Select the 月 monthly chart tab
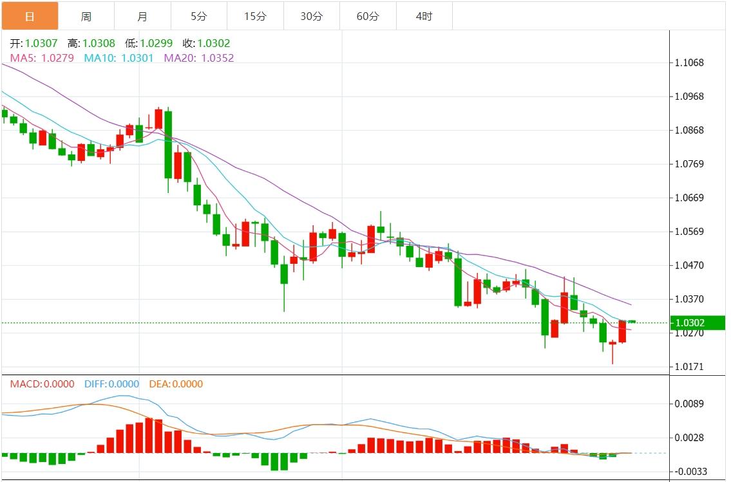The width and height of the screenshot is (731, 482). click(142, 16)
